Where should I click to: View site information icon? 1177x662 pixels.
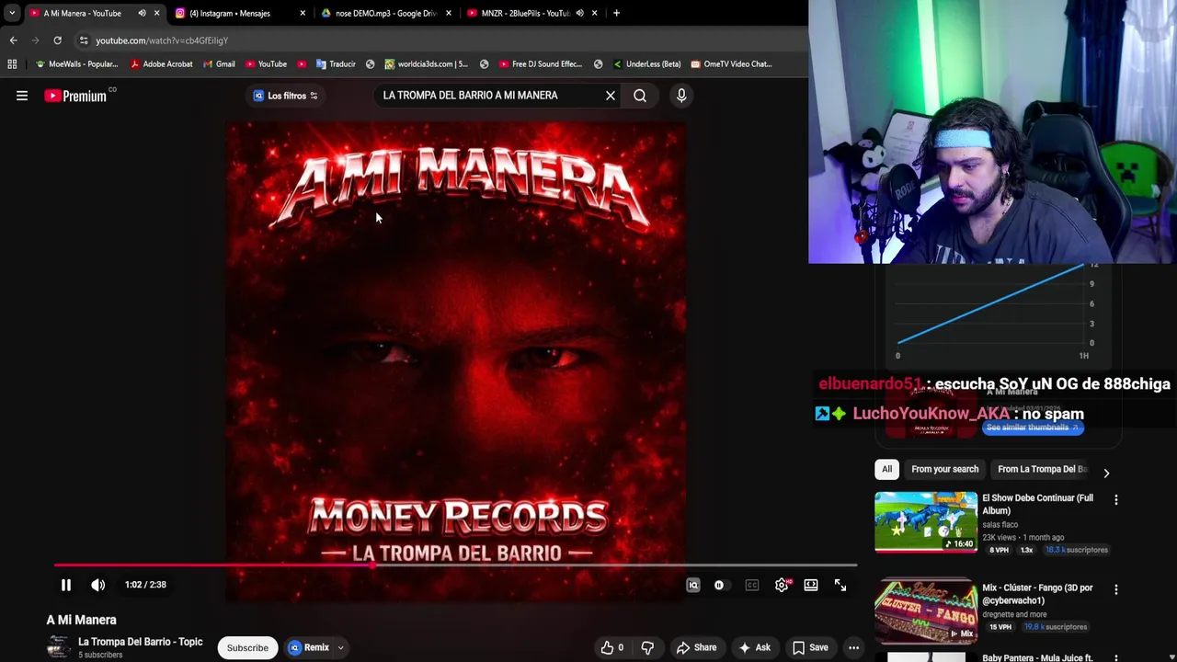[x=84, y=40]
